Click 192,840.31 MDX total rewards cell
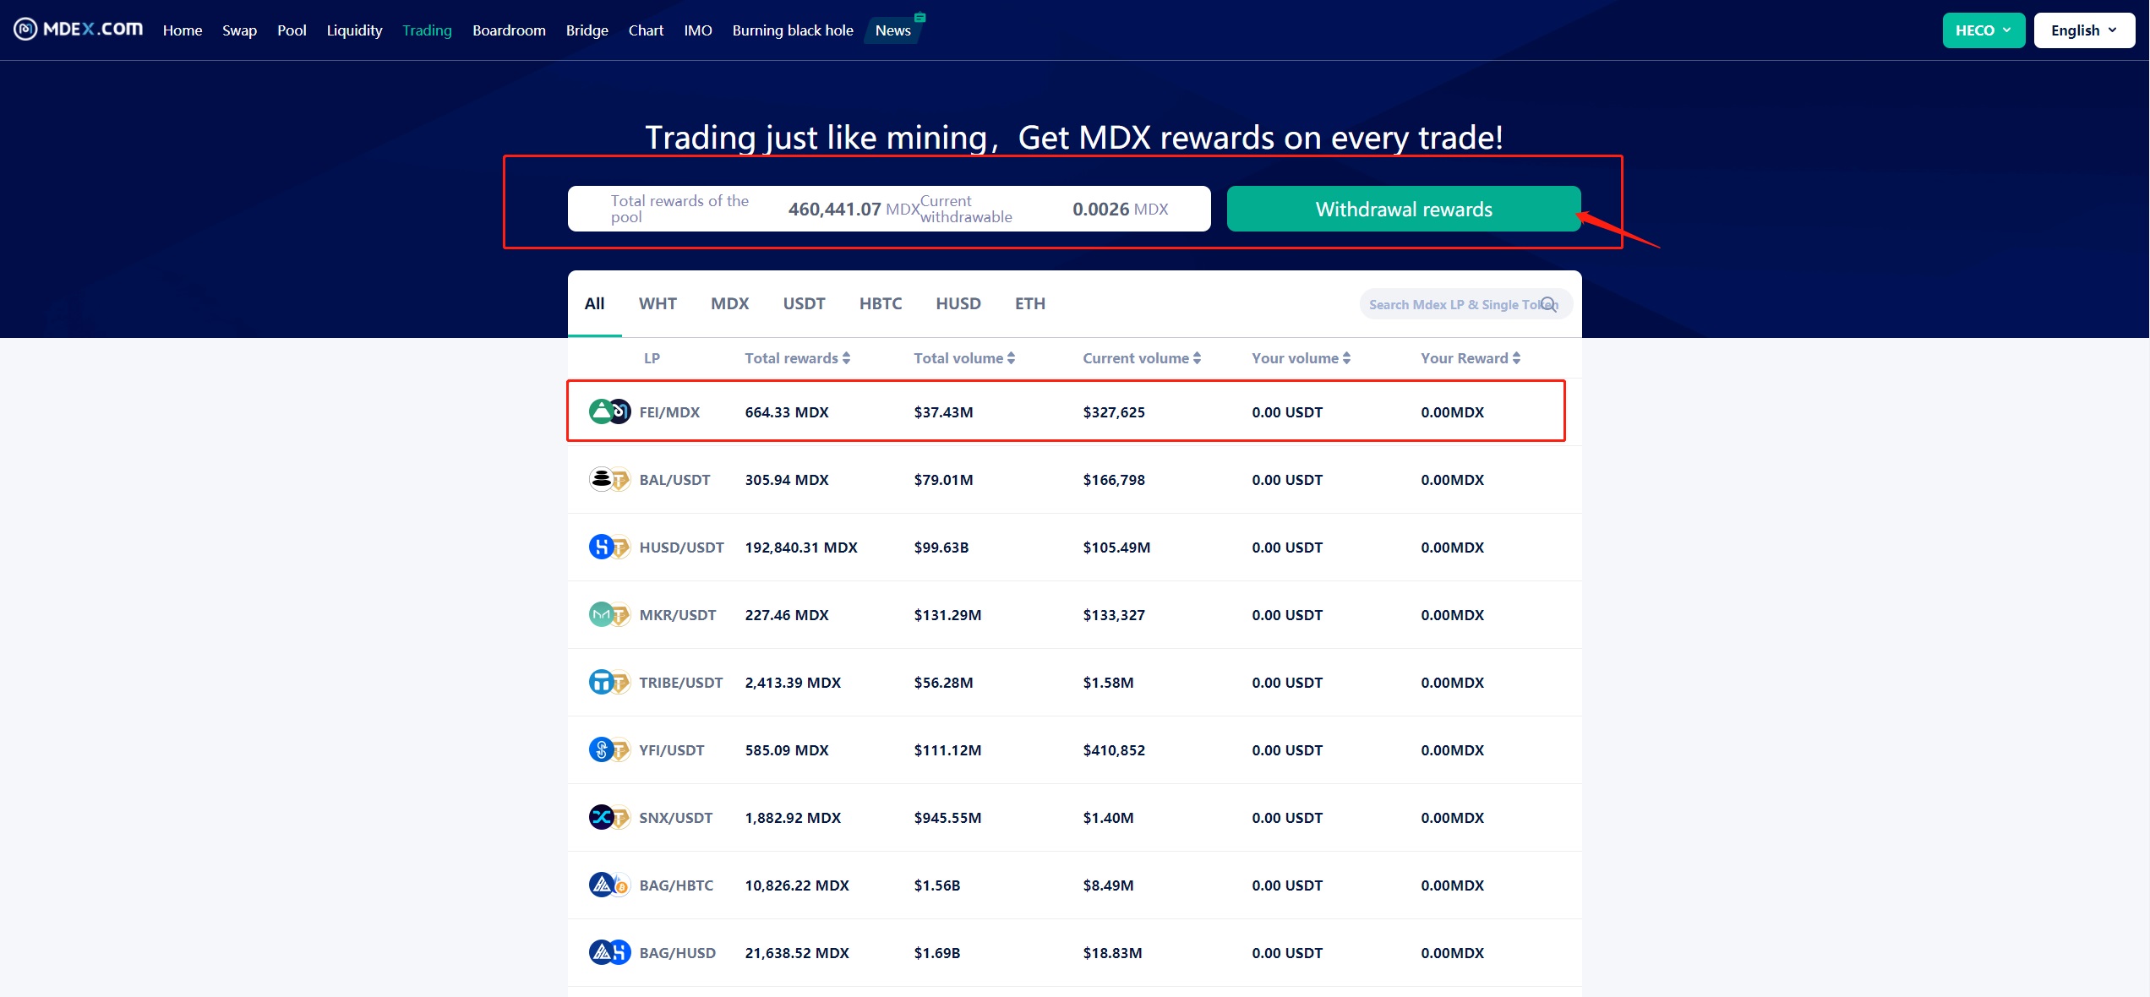Image resolution: width=2150 pixels, height=997 pixels. [x=801, y=548]
